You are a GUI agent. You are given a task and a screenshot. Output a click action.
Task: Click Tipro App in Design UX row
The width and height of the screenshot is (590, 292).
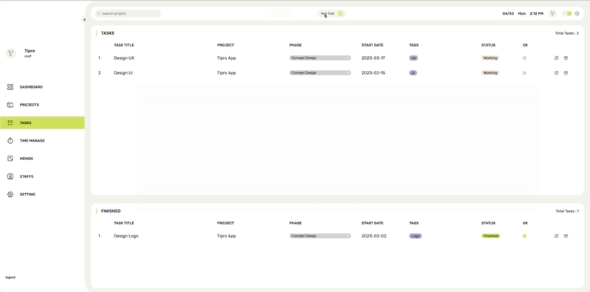click(226, 58)
